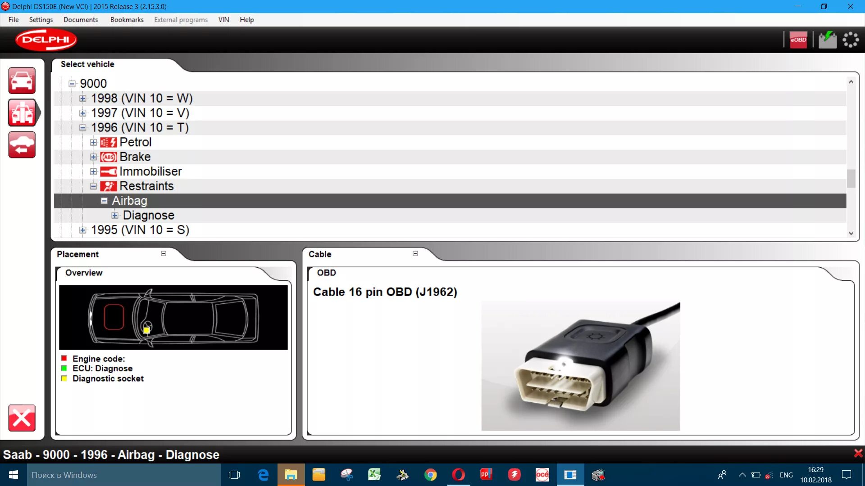Expand the Diagnose node
The image size is (865, 486).
[x=115, y=216]
